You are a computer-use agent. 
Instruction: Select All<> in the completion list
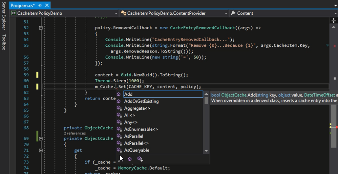click(129, 115)
